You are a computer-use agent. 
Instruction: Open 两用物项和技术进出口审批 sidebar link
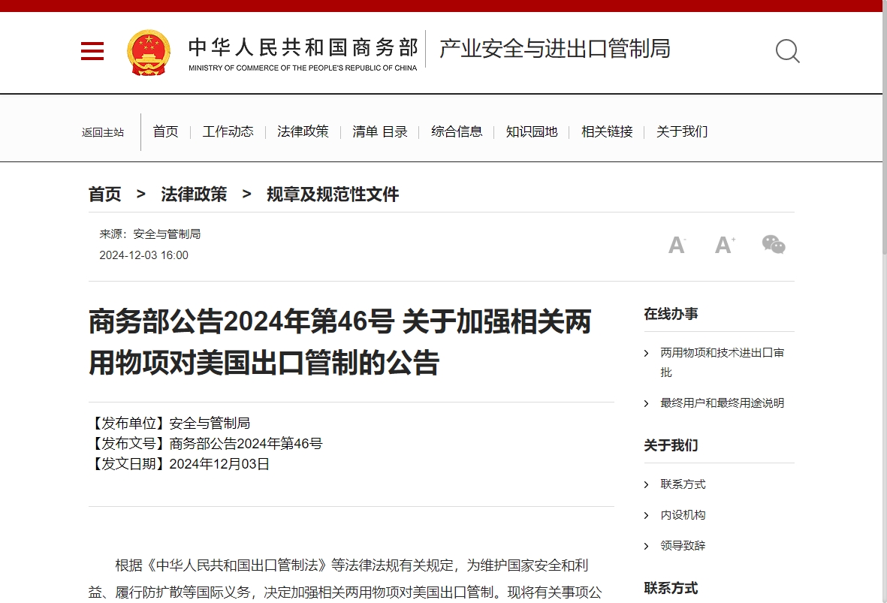point(722,353)
